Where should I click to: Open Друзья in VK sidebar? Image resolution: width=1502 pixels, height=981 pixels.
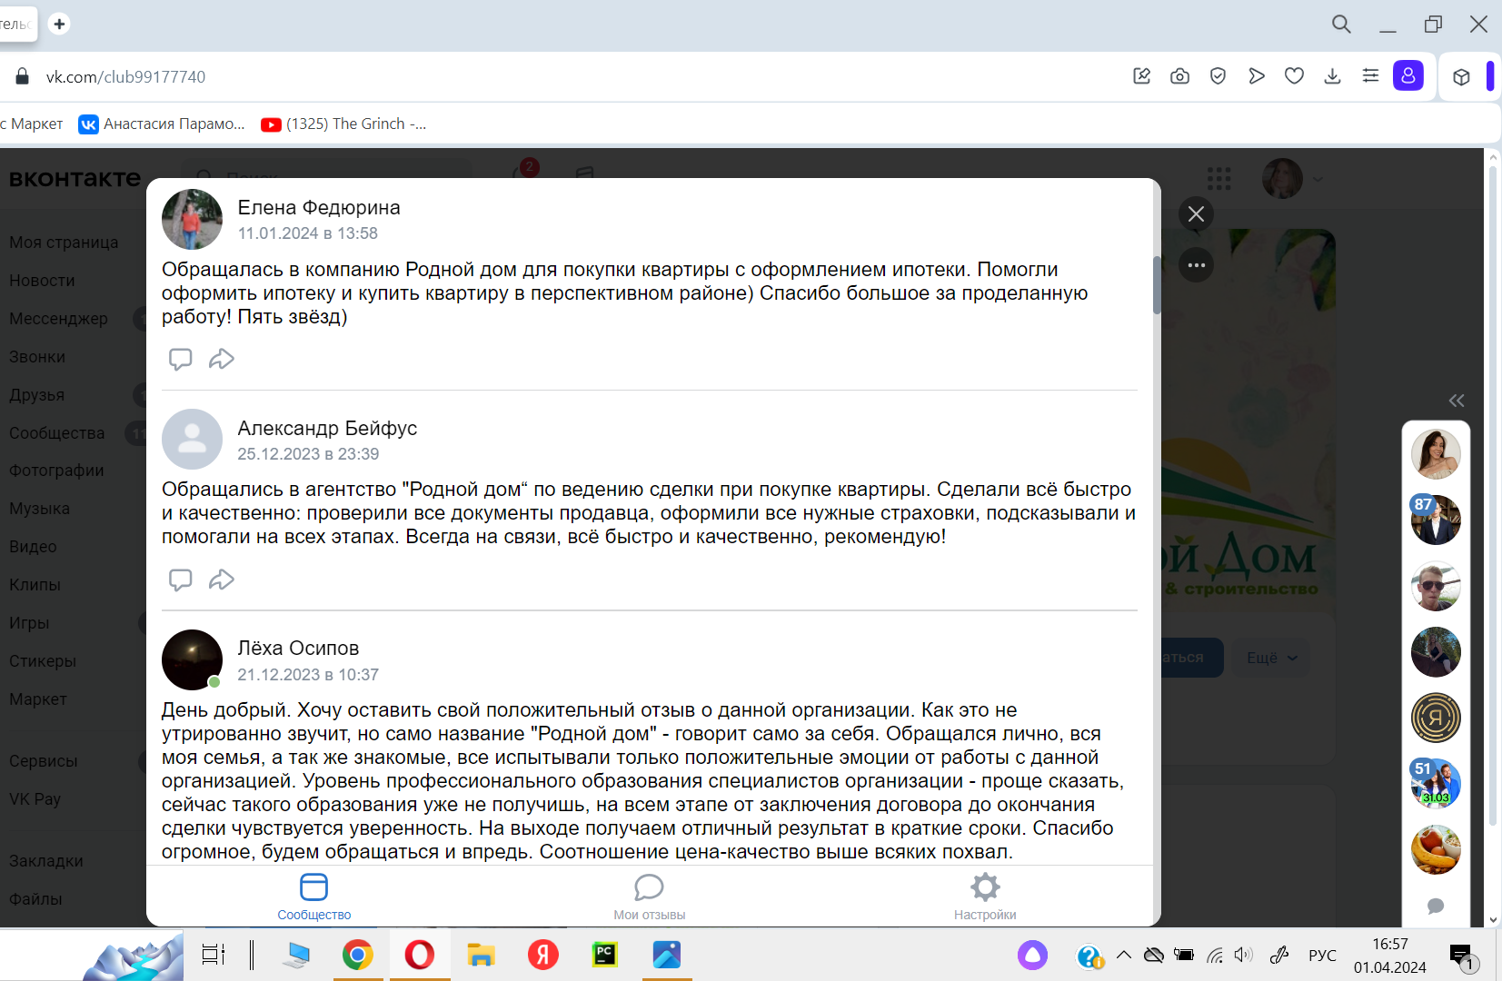point(36,395)
